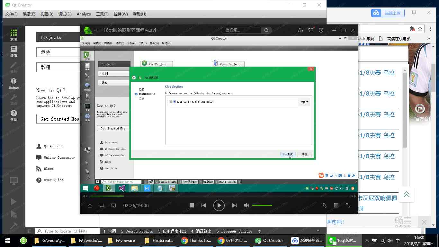Open the 文件(F) menu in Qt Creator

[x=12, y=14]
